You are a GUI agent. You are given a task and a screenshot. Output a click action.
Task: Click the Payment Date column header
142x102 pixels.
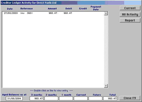[x=96, y=8]
